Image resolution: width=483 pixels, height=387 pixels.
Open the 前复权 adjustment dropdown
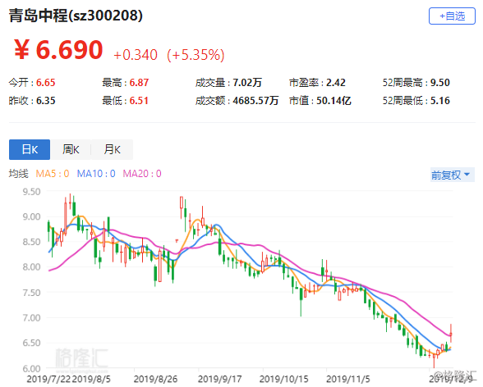[452, 175]
